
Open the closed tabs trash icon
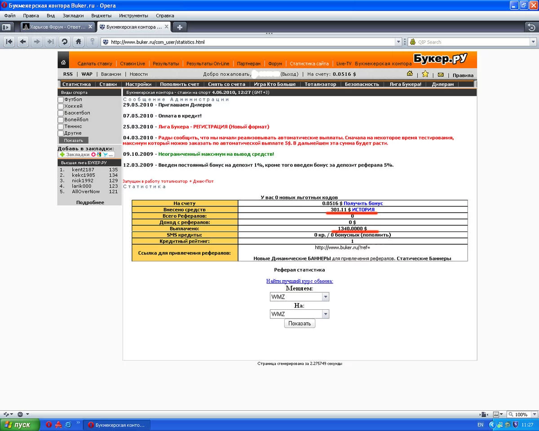pyautogui.click(x=531, y=27)
